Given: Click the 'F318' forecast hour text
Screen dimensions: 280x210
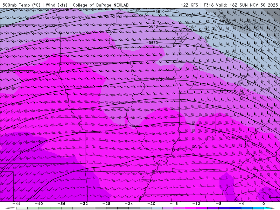Looking at the screenshot, I should (209, 5).
